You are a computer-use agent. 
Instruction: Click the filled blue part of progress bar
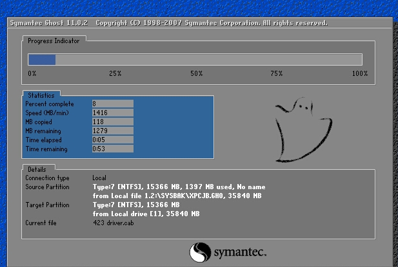tap(41, 60)
